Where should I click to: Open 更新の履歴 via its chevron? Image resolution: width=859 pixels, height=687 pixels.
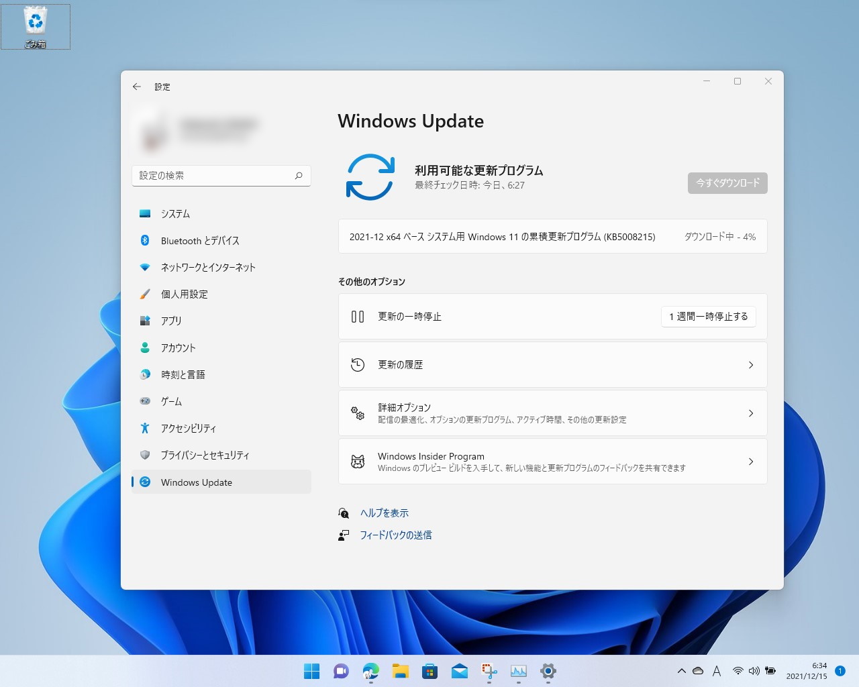[x=750, y=364]
